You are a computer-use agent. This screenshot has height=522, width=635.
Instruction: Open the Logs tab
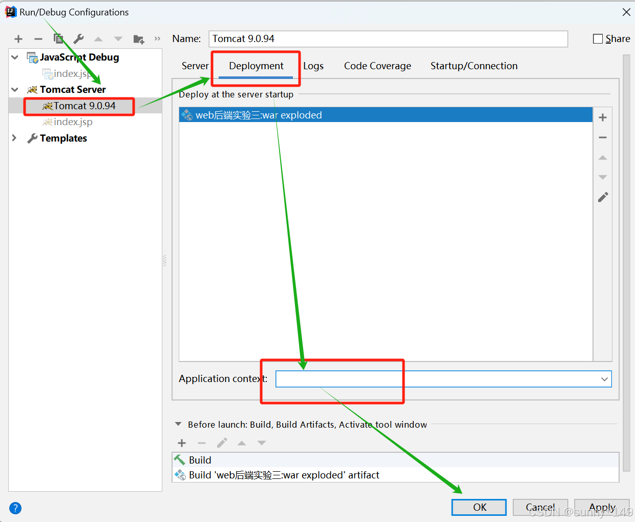[x=313, y=66]
